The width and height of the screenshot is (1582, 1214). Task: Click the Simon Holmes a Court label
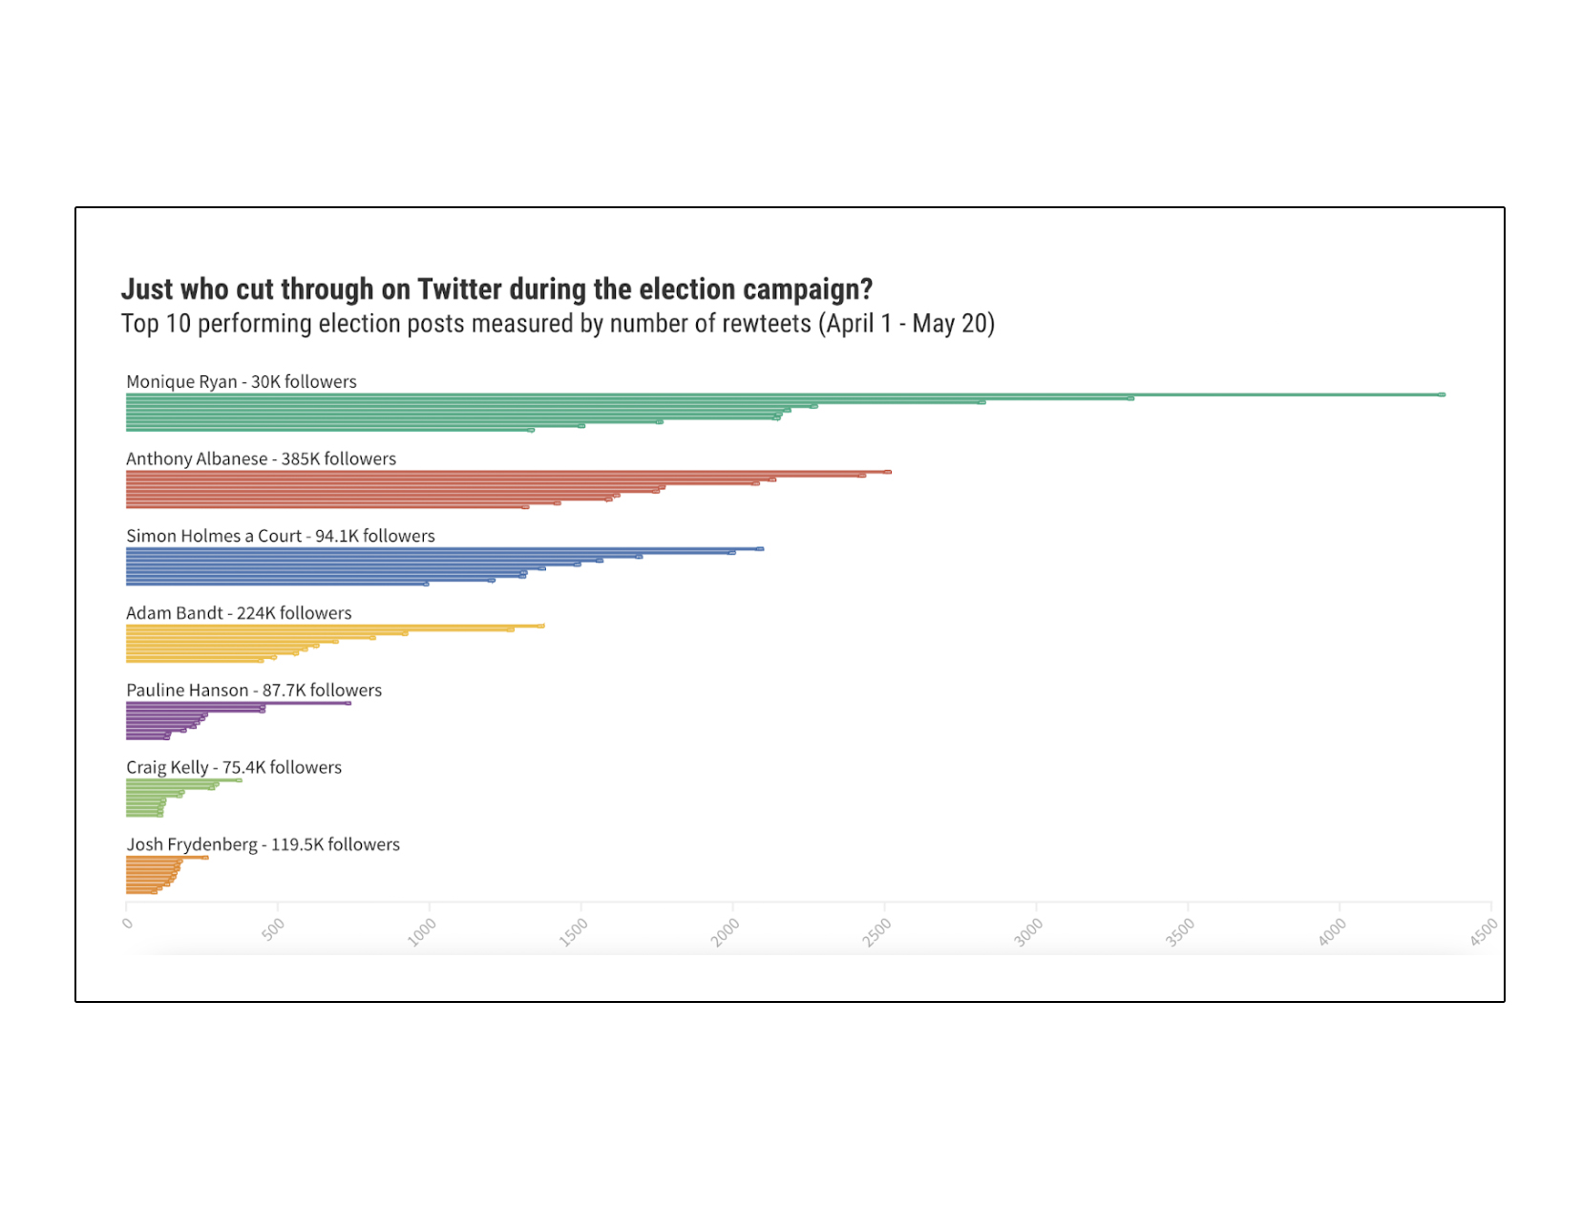(x=281, y=537)
